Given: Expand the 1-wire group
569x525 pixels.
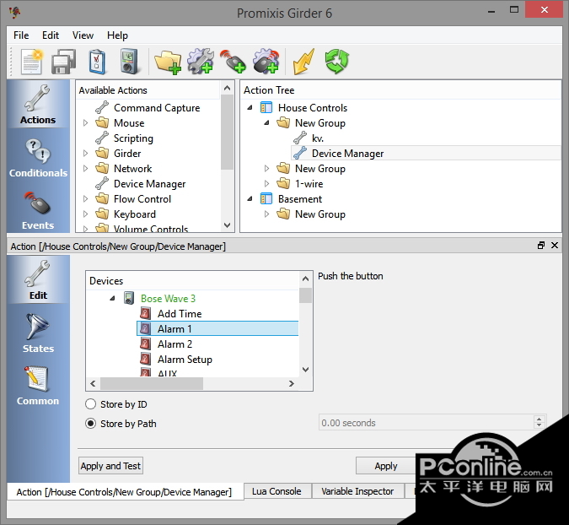Looking at the screenshot, I should (266, 184).
